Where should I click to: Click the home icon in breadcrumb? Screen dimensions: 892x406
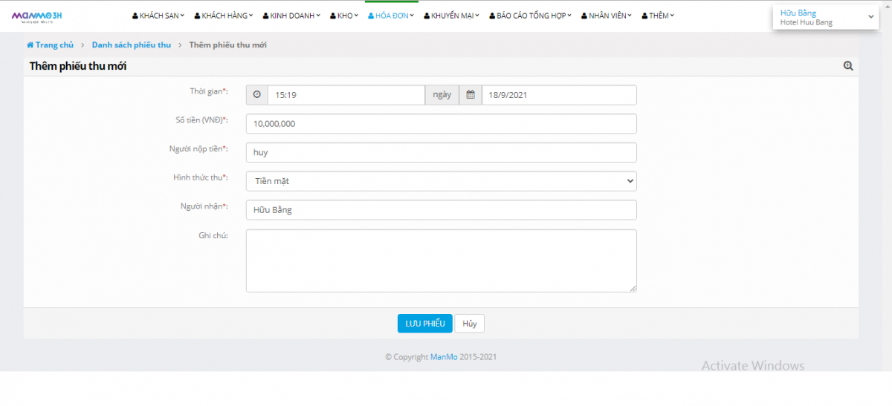click(30, 45)
